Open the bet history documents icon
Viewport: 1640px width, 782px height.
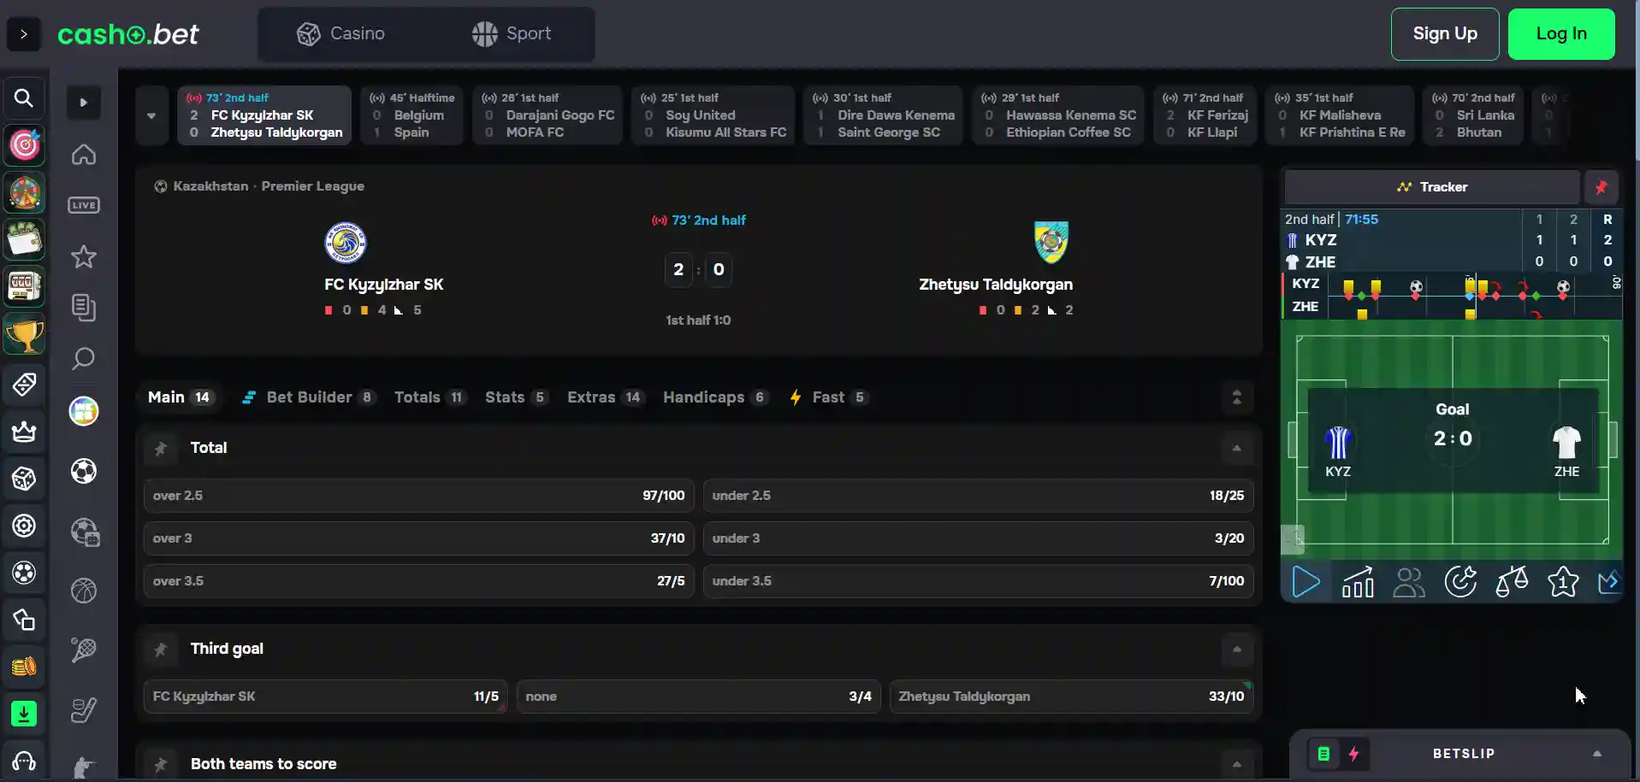pyautogui.click(x=84, y=308)
